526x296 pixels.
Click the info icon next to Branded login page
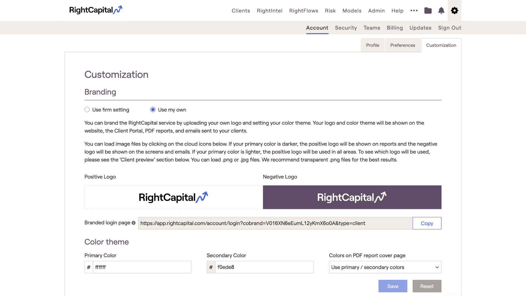(x=133, y=223)
